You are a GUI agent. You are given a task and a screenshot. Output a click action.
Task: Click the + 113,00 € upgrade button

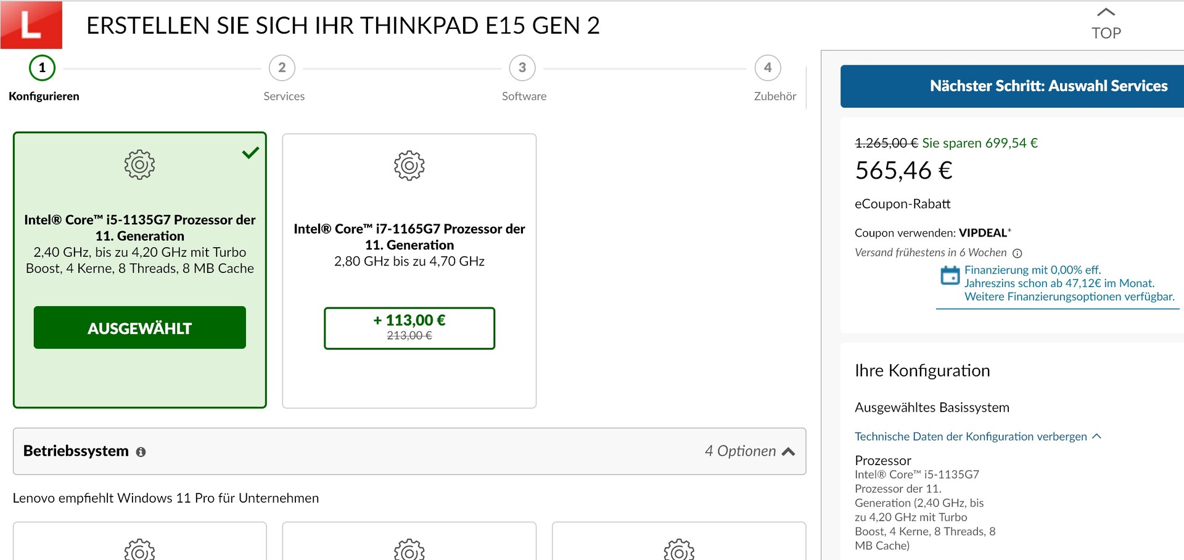coord(409,328)
